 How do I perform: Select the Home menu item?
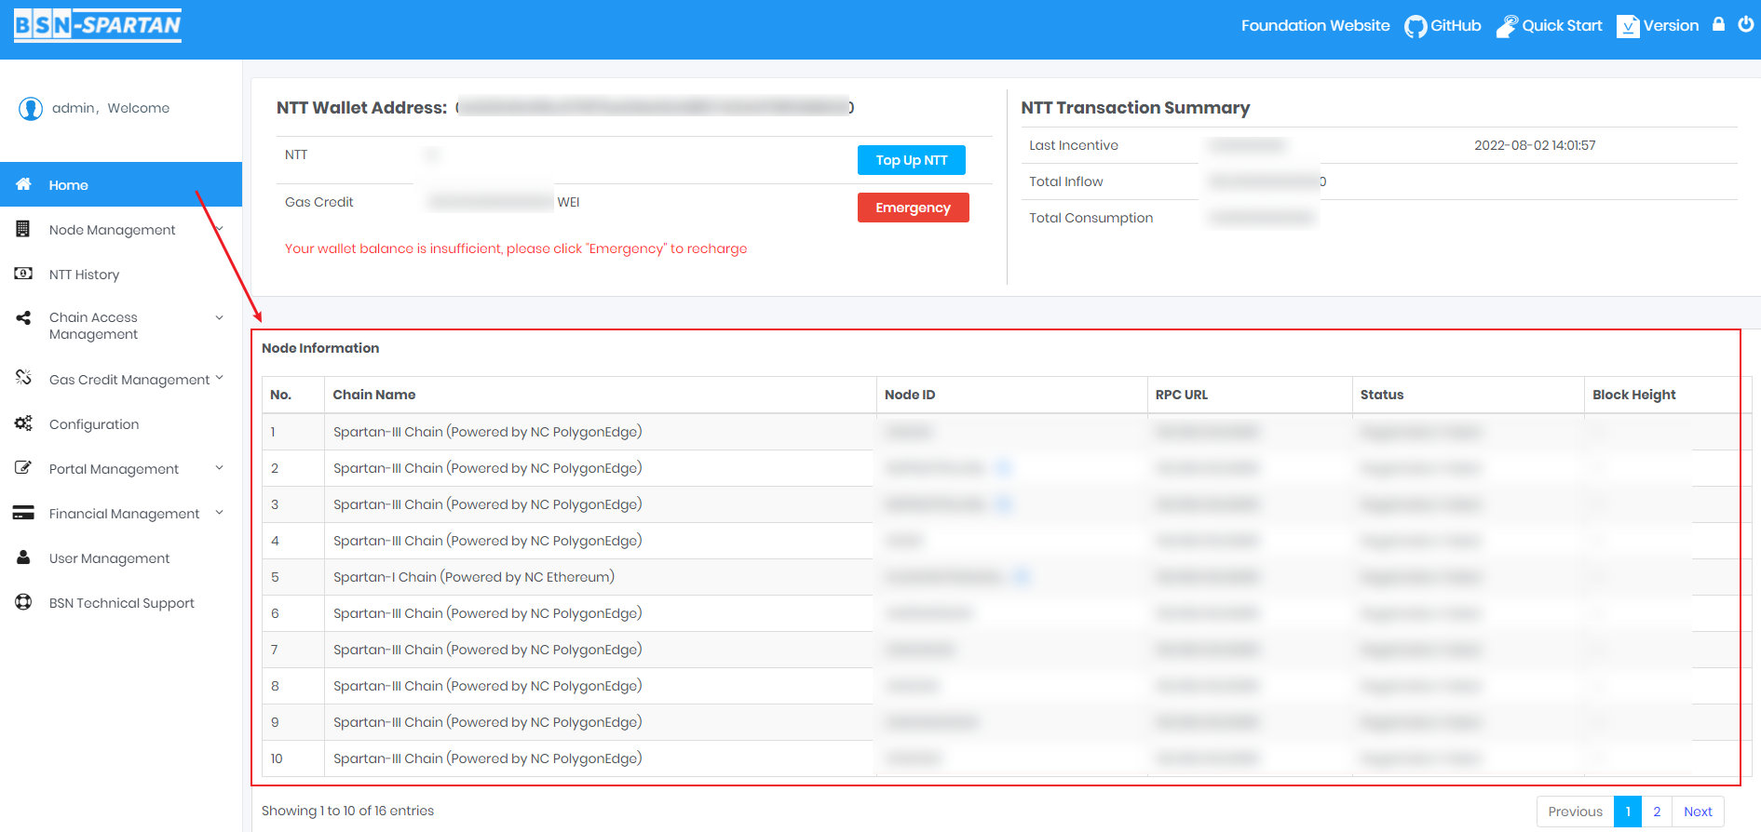[x=121, y=184]
